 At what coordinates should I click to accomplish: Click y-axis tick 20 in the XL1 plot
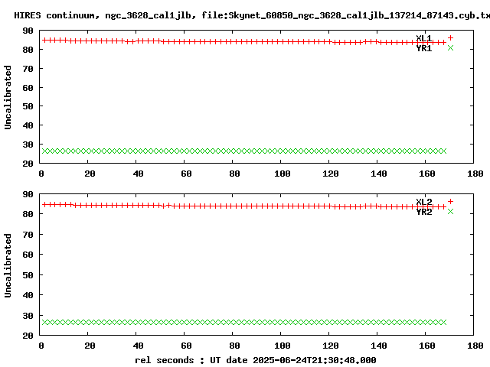coord(28,164)
